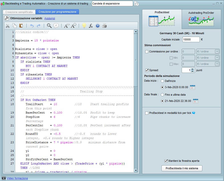
Task: Click the Capitale iniziale input field
Action: coord(191,39)
